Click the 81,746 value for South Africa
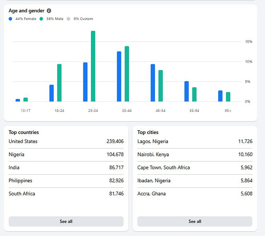The height and width of the screenshot is (236, 265). pos(116,194)
